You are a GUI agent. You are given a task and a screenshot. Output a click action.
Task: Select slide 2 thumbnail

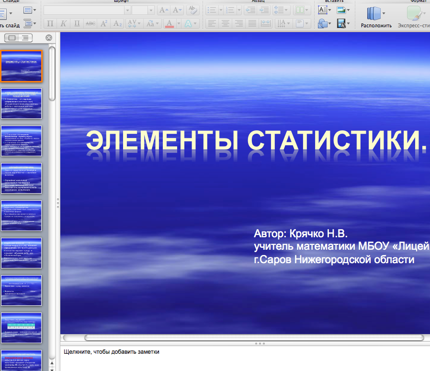pyautogui.click(x=22, y=104)
